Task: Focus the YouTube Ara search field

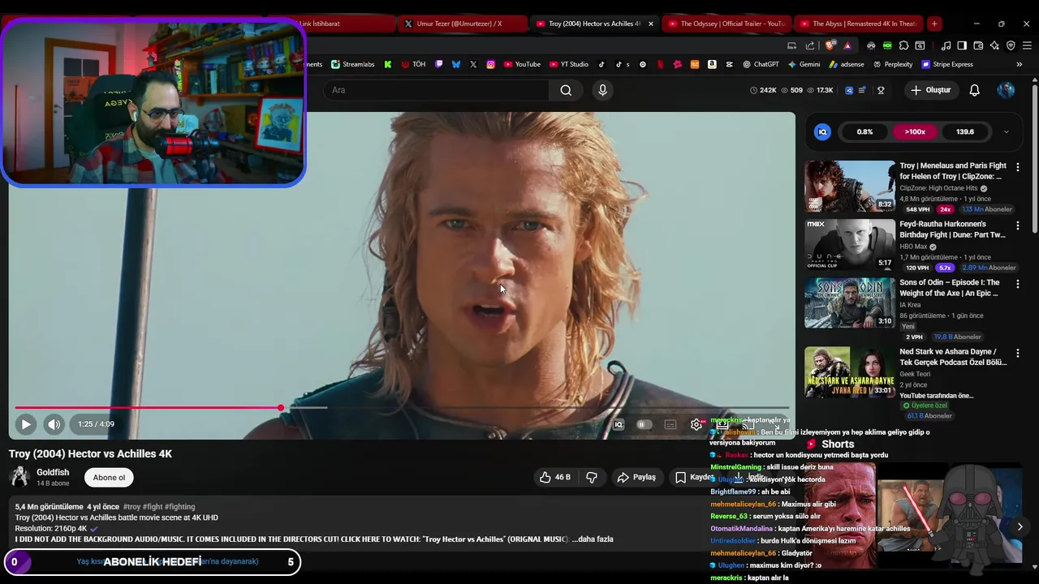Action: tap(437, 90)
